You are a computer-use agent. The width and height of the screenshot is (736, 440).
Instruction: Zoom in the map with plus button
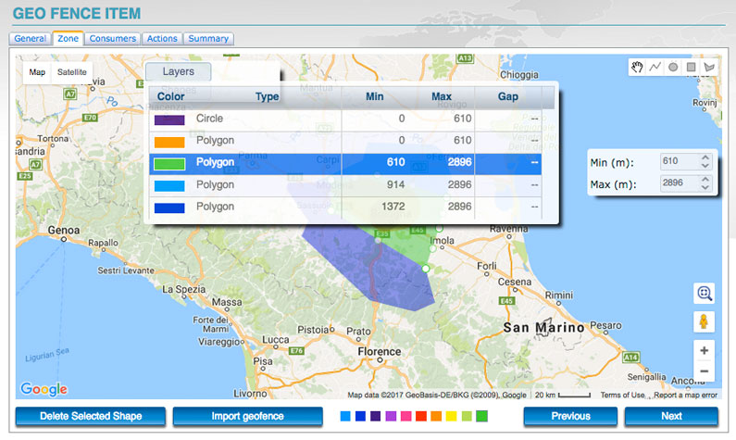pyautogui.click(x=705, y=350)
